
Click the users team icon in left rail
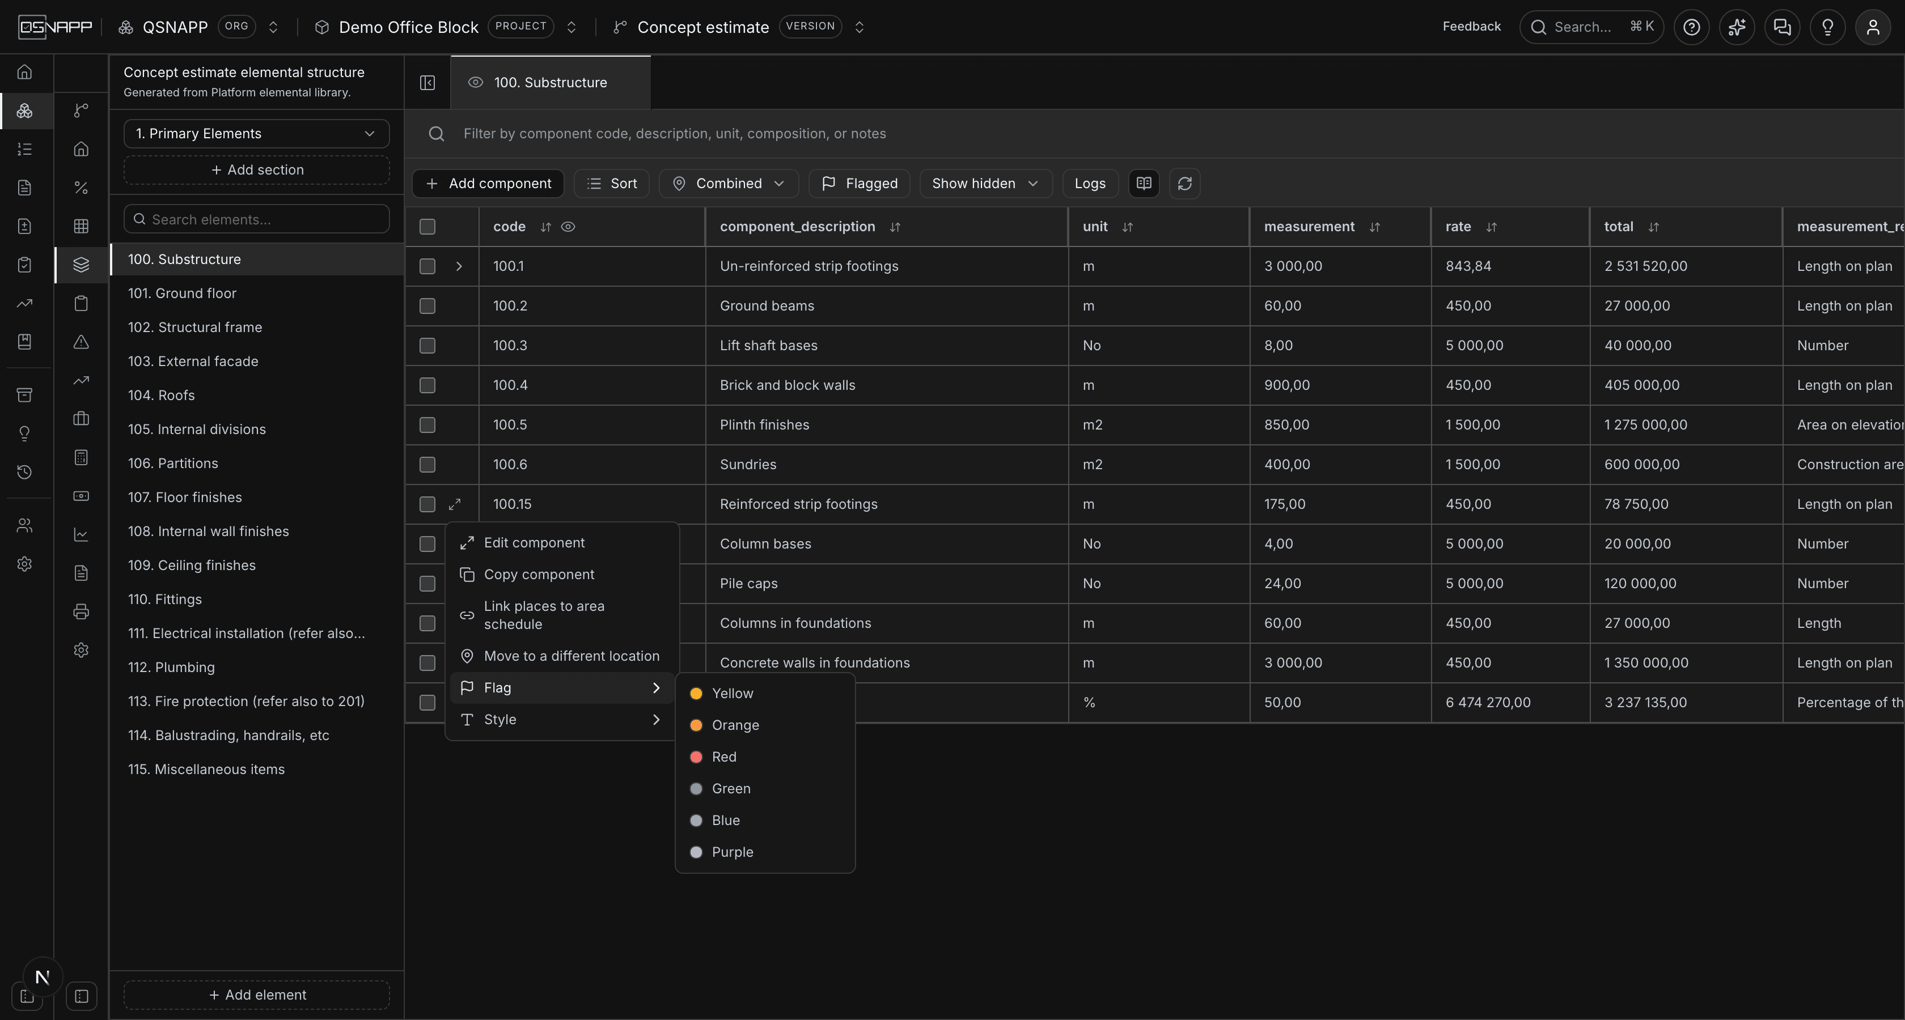[24, 525]
